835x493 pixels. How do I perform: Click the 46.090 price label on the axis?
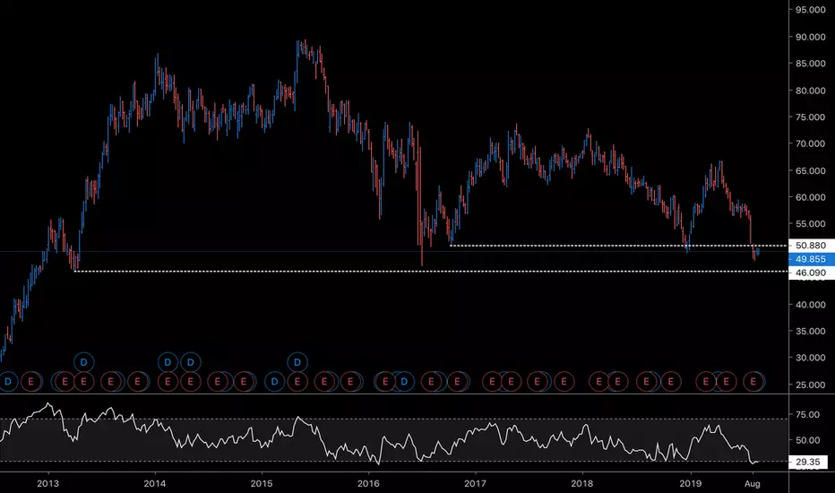[811, 272]
